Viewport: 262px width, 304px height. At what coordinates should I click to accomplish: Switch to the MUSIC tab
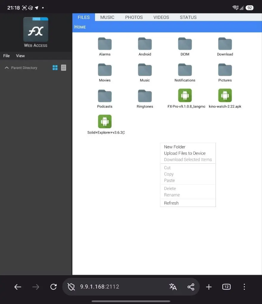(x=107, y=17)
